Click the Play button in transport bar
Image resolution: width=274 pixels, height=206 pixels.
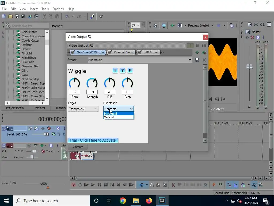[93, 185]
